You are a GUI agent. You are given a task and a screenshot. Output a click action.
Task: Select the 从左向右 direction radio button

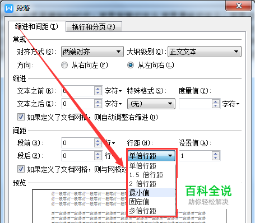[131, 65]
